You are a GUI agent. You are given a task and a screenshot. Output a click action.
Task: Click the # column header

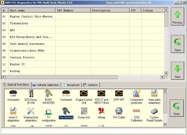click(x=5, y=10)
